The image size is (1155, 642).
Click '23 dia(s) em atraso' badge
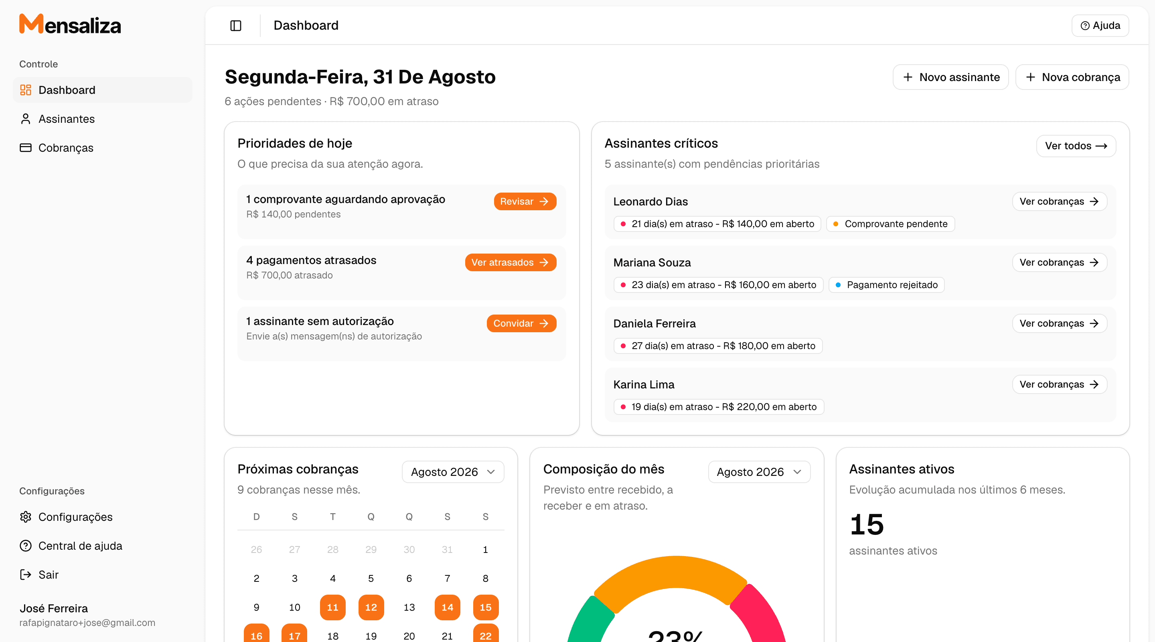pos(718,285)
